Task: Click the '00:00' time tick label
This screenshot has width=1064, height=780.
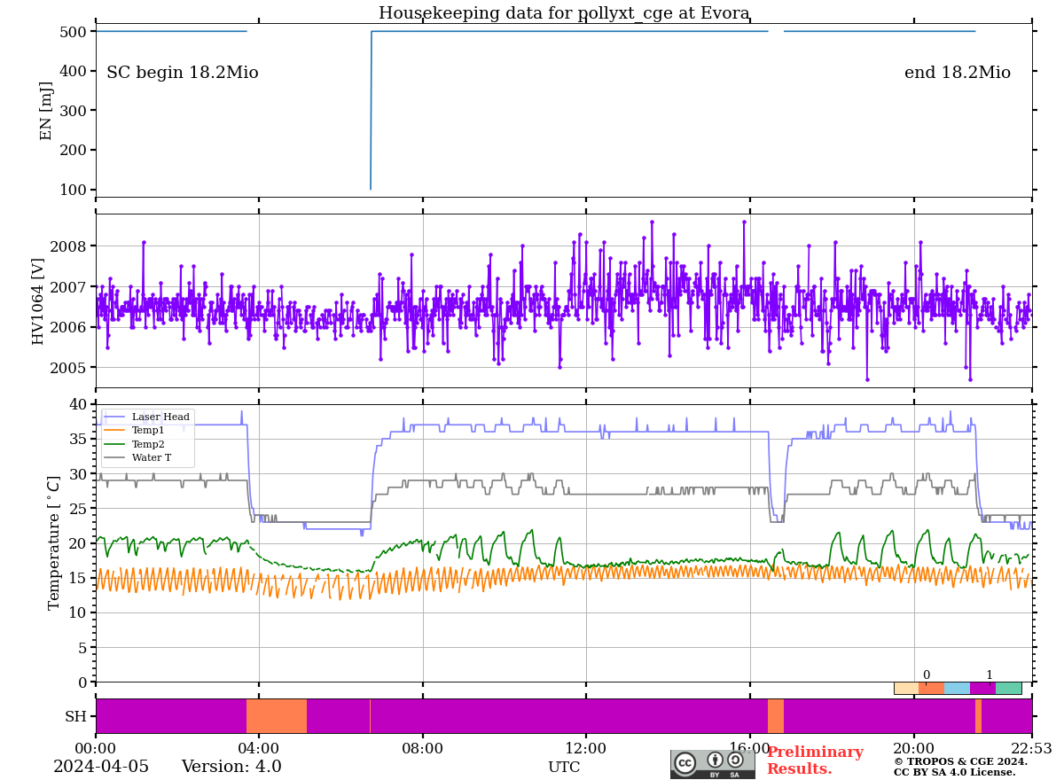Action: pos(96,748)
